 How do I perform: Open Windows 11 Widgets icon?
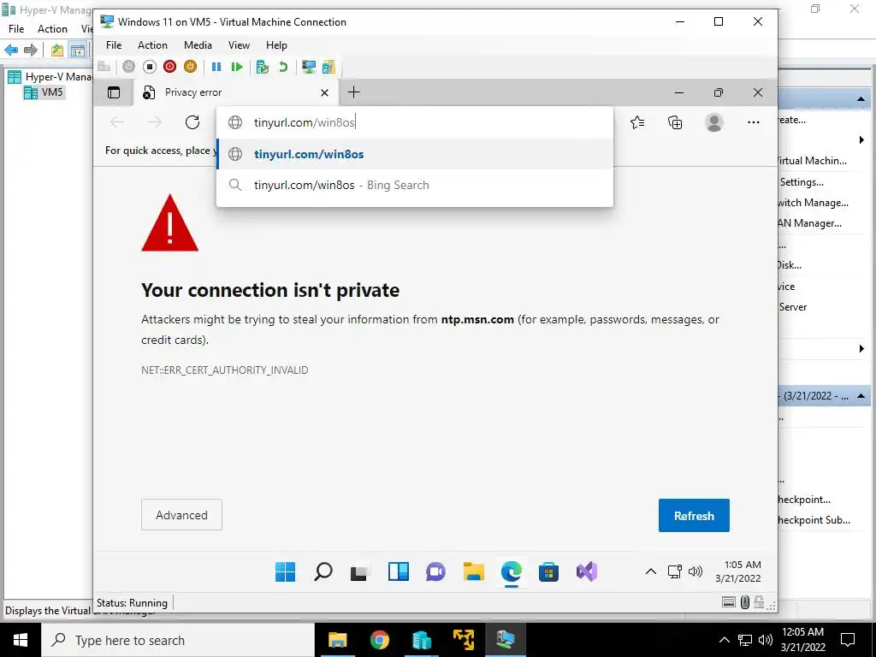(x=399, y=571)
